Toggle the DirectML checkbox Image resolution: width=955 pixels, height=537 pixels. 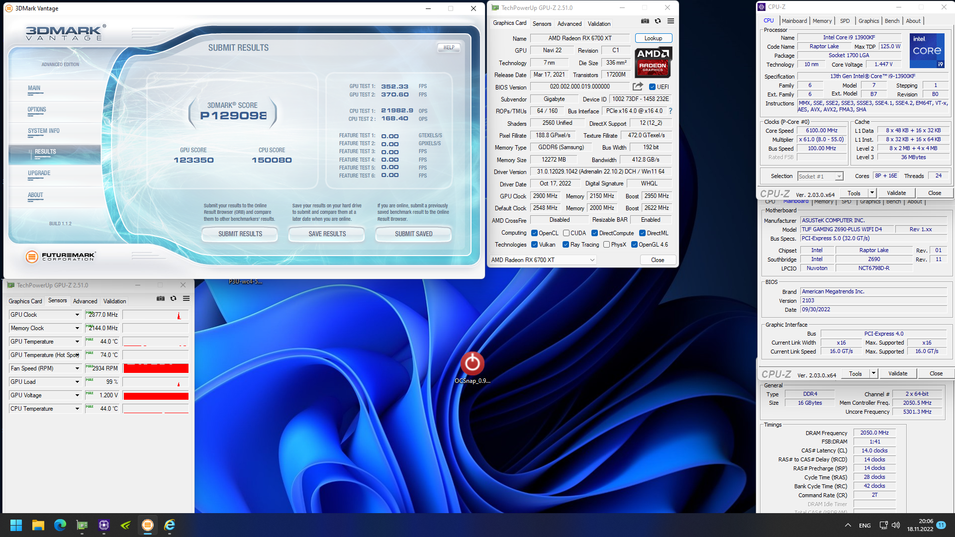coord(642,233)
